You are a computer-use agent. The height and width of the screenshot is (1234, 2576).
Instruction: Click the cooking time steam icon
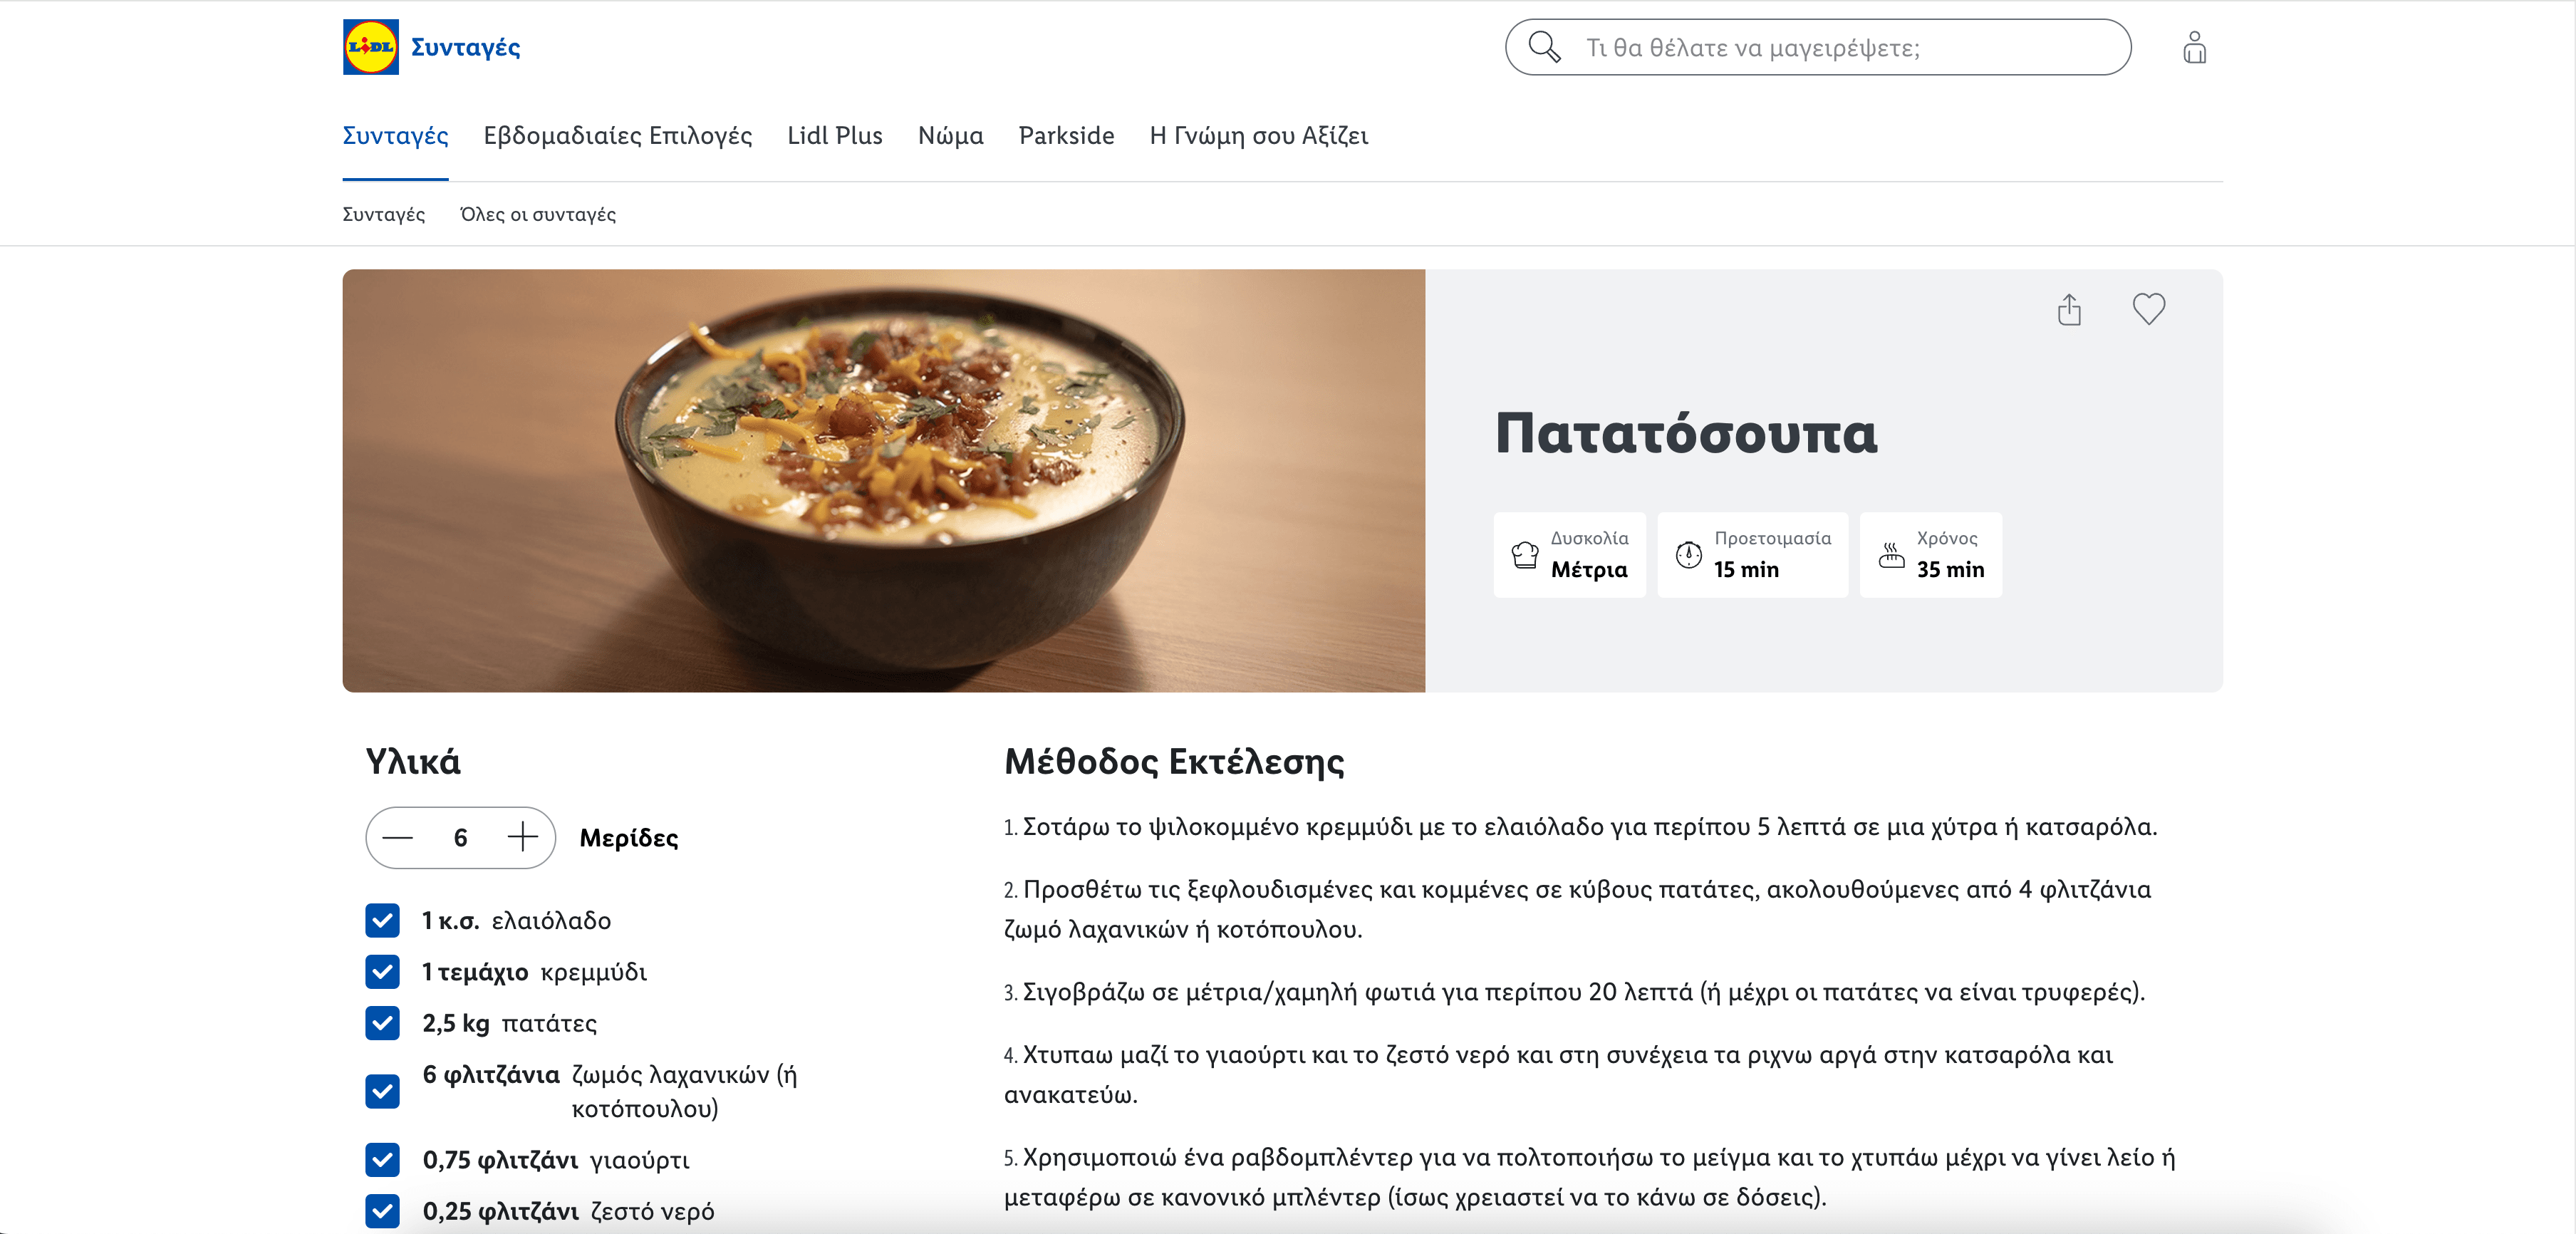pyautogui.click(x=1891, y=554)
